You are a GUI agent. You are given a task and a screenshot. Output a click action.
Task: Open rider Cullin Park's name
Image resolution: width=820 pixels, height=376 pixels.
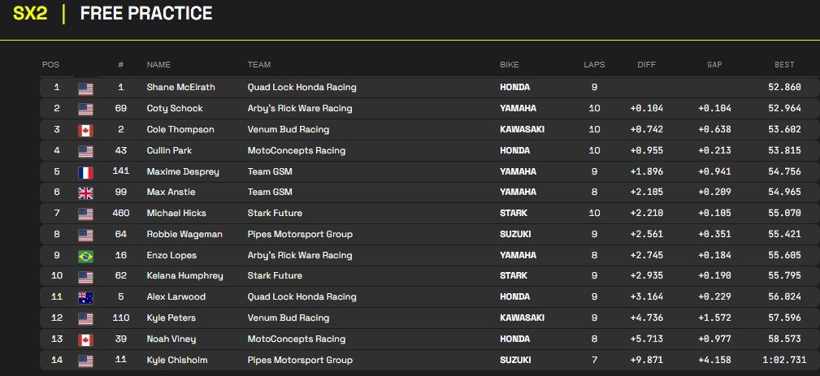169,150
